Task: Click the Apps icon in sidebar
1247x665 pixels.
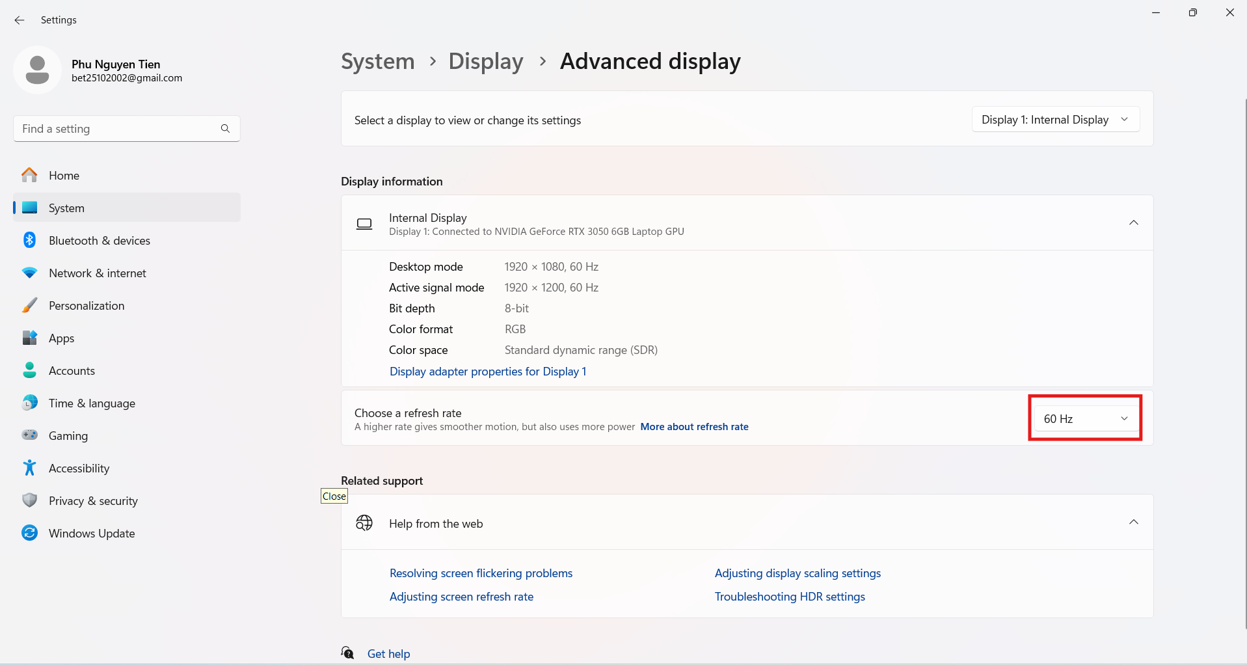Action: point(29,338)
